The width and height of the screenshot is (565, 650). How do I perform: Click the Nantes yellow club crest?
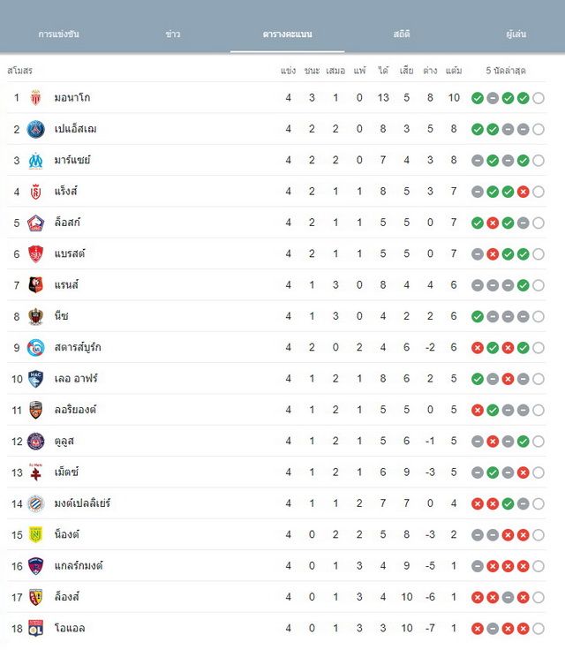click(35, 535)
